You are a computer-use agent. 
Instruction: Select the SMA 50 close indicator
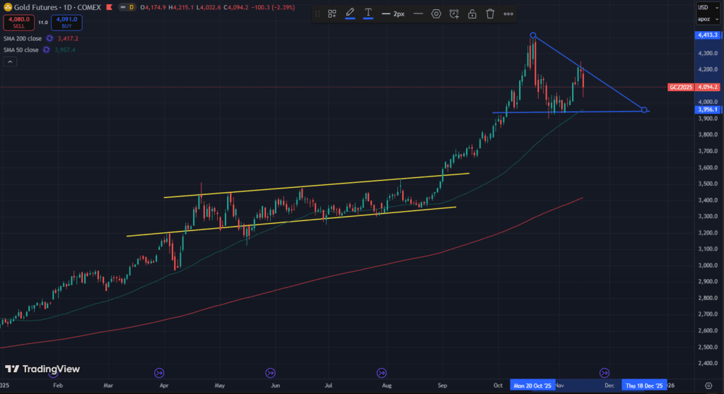click(x=20, y=50)
